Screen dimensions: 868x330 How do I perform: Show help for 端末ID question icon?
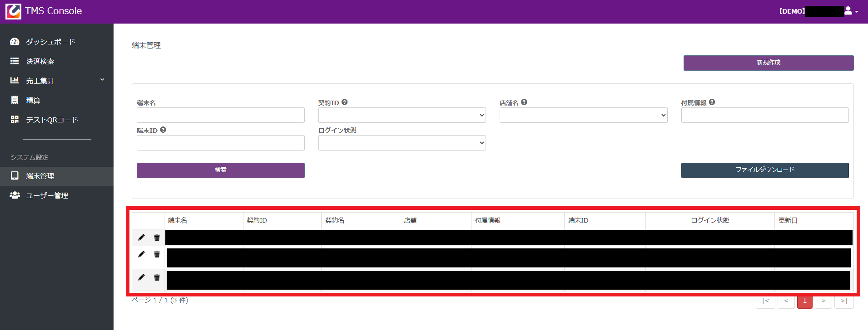[163, 130]
